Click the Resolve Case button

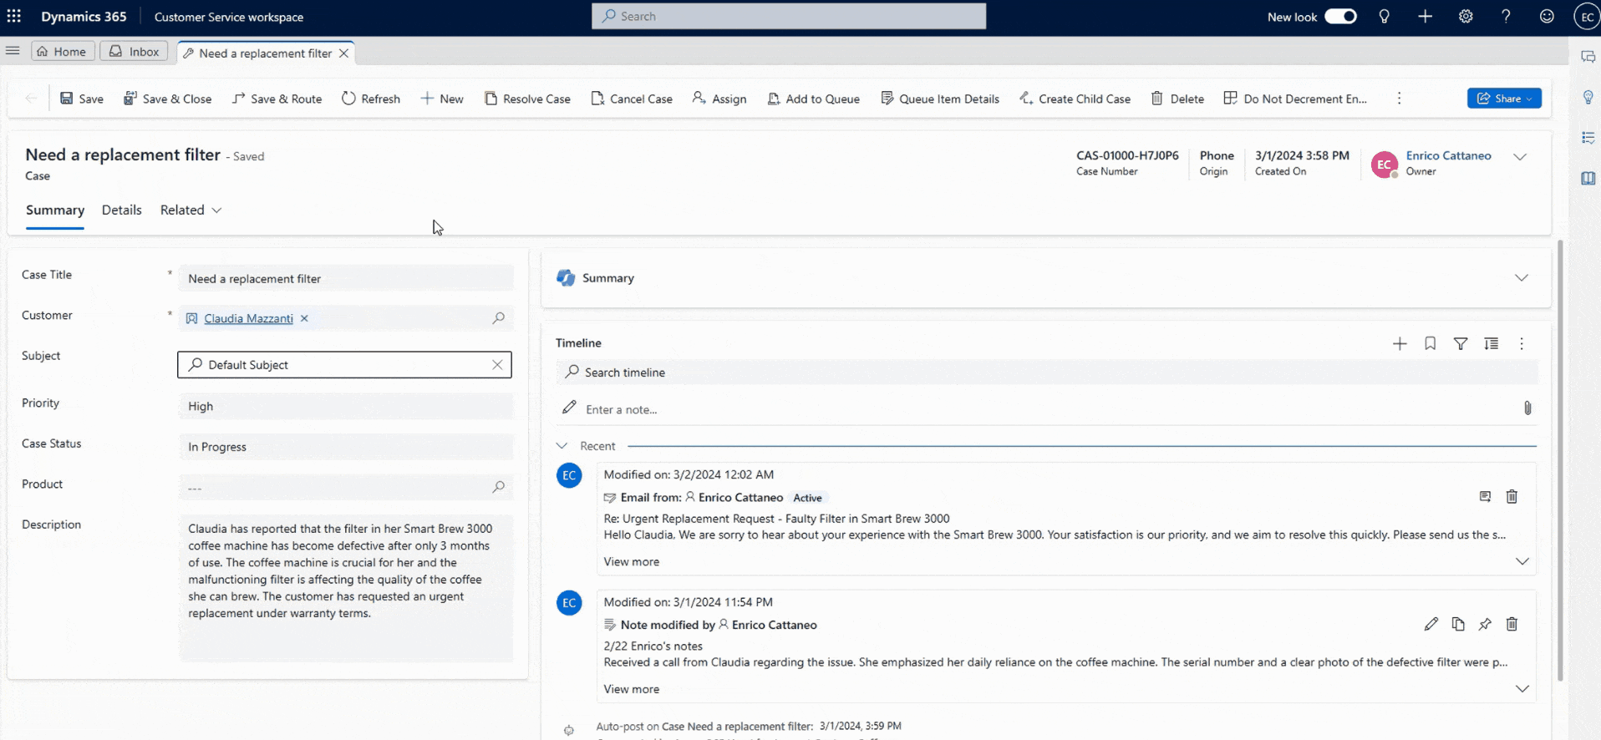click(527, 99)
